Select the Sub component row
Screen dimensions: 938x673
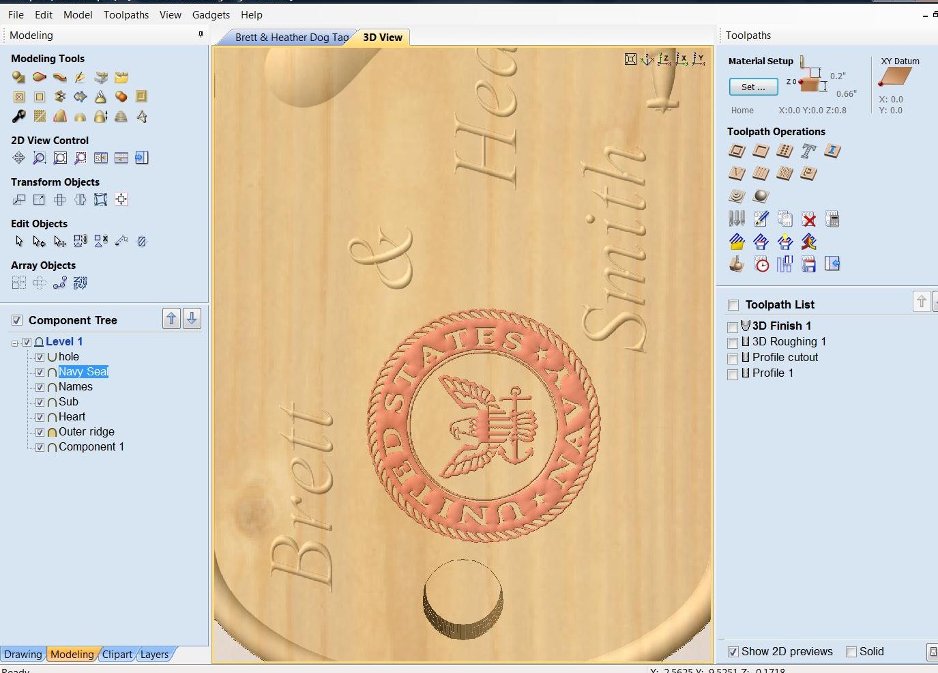(x=68, y=402)
